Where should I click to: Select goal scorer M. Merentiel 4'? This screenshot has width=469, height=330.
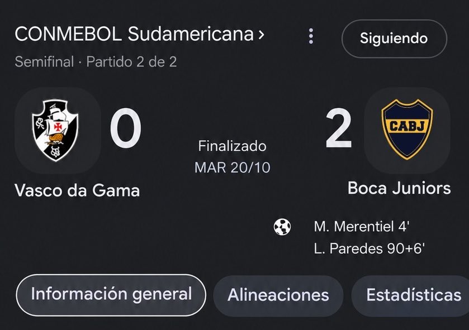tap(362, 227)
